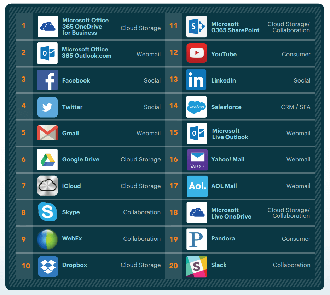Click the 'Microsoft Office 365 OneDrive for Business' name
The height and width of the screenshot is (295, 330).
tap(86, 27)
